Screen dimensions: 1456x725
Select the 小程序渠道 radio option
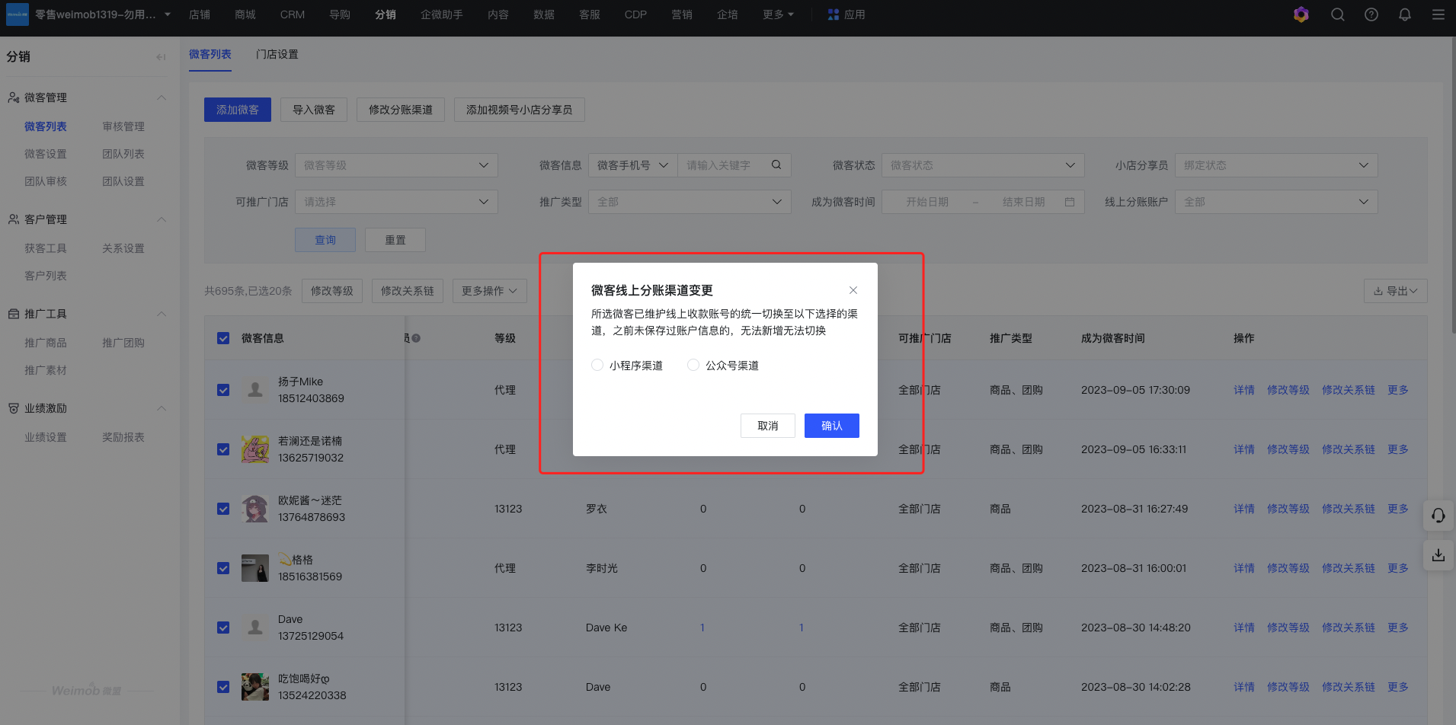[597, 366]
